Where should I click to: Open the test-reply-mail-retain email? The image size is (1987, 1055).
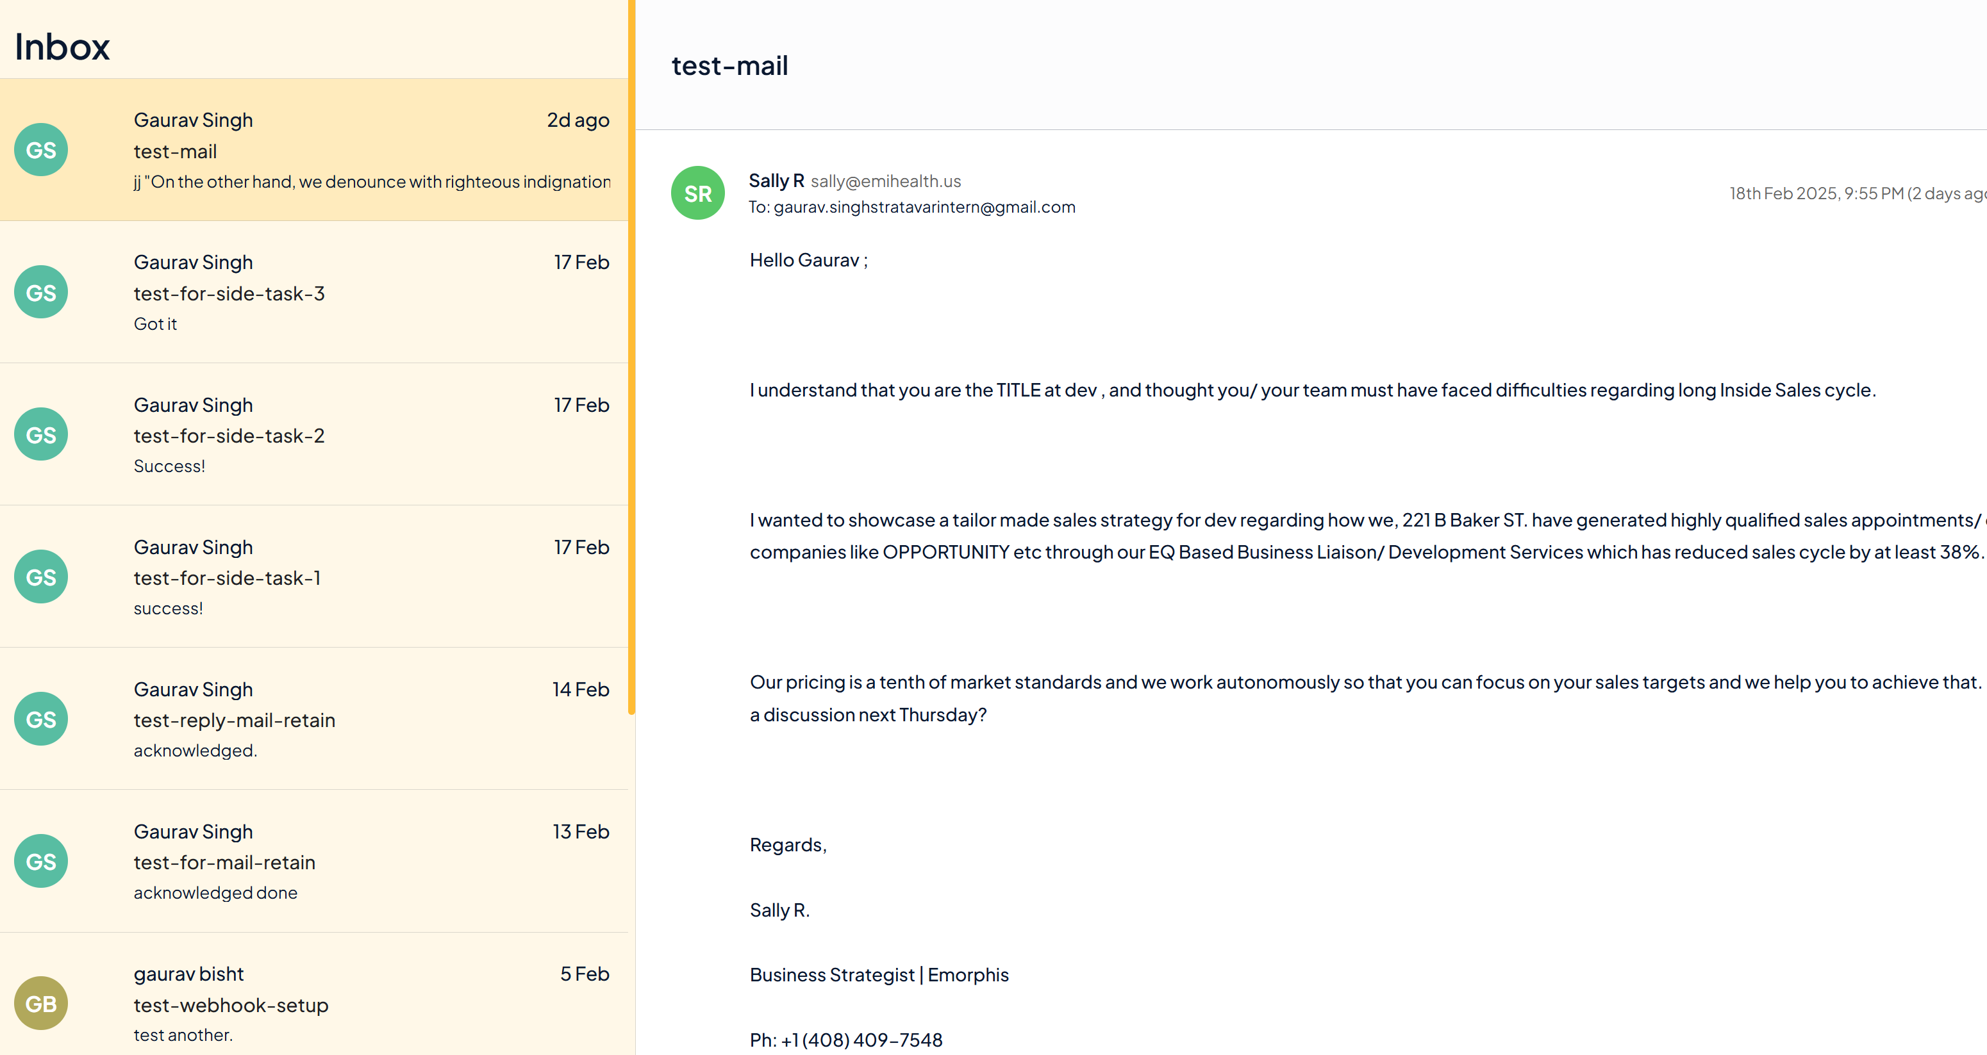313,719
